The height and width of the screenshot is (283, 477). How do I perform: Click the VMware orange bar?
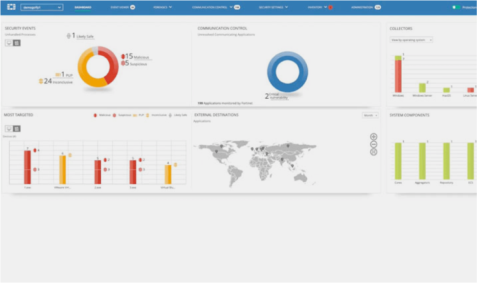tap(62, 170)
